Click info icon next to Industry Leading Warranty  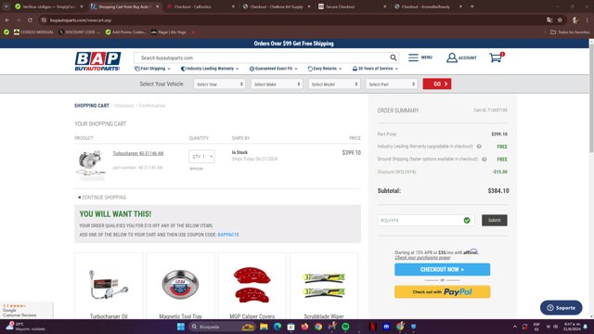[x=479, y=147]
